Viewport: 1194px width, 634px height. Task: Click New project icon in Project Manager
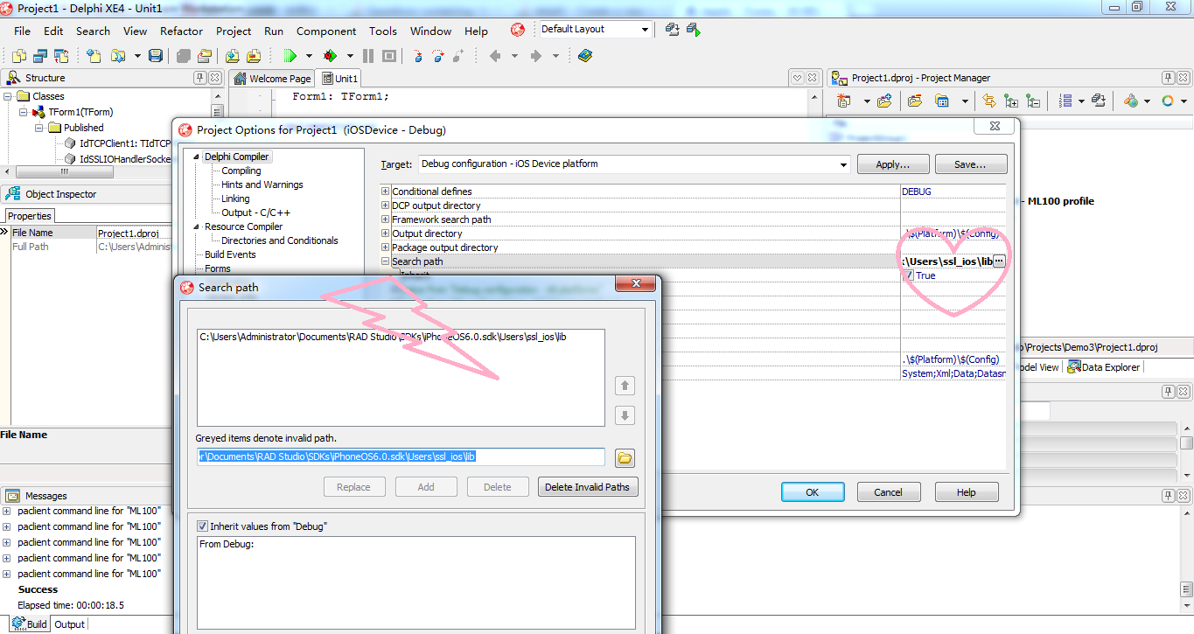click(x=844, y=100)
